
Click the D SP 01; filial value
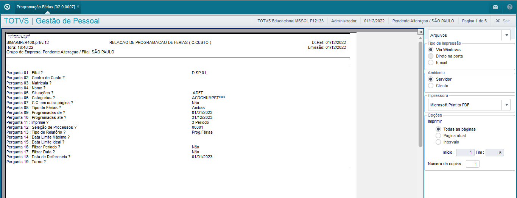coord(199,73)
